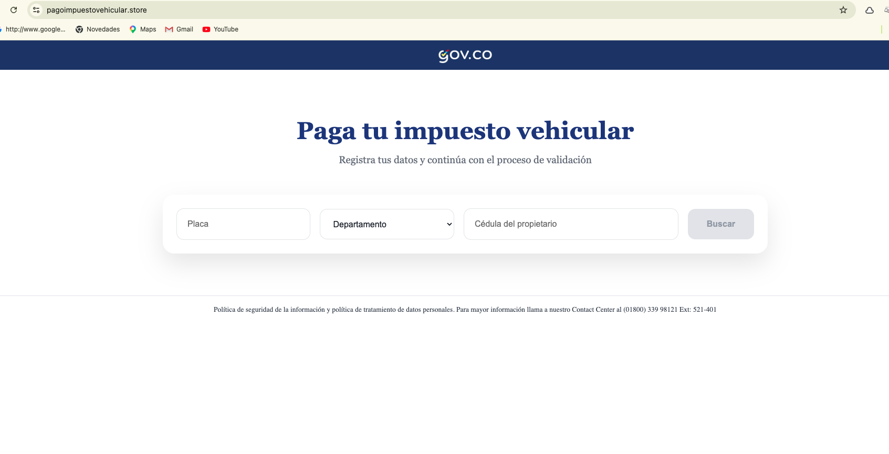Click the cloud extension icon
Screen dimensions: 889x454
point(870,10)
